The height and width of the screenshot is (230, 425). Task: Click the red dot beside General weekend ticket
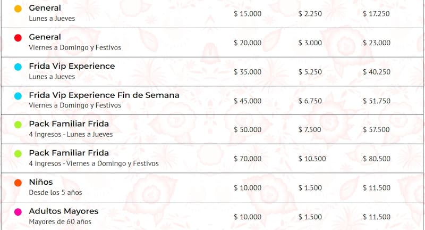(18, 38)
